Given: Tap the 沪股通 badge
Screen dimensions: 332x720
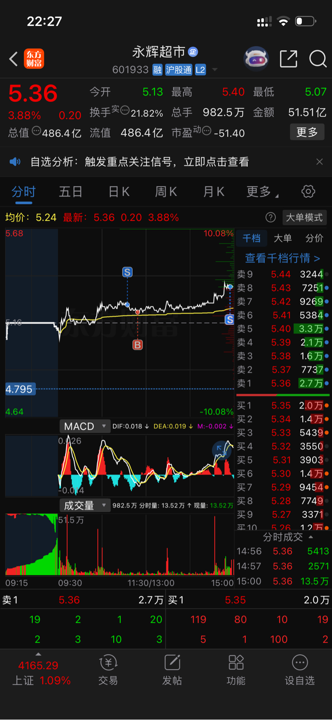Looking at the screenshot, I should pyautogui.click(x=179, y=70).
